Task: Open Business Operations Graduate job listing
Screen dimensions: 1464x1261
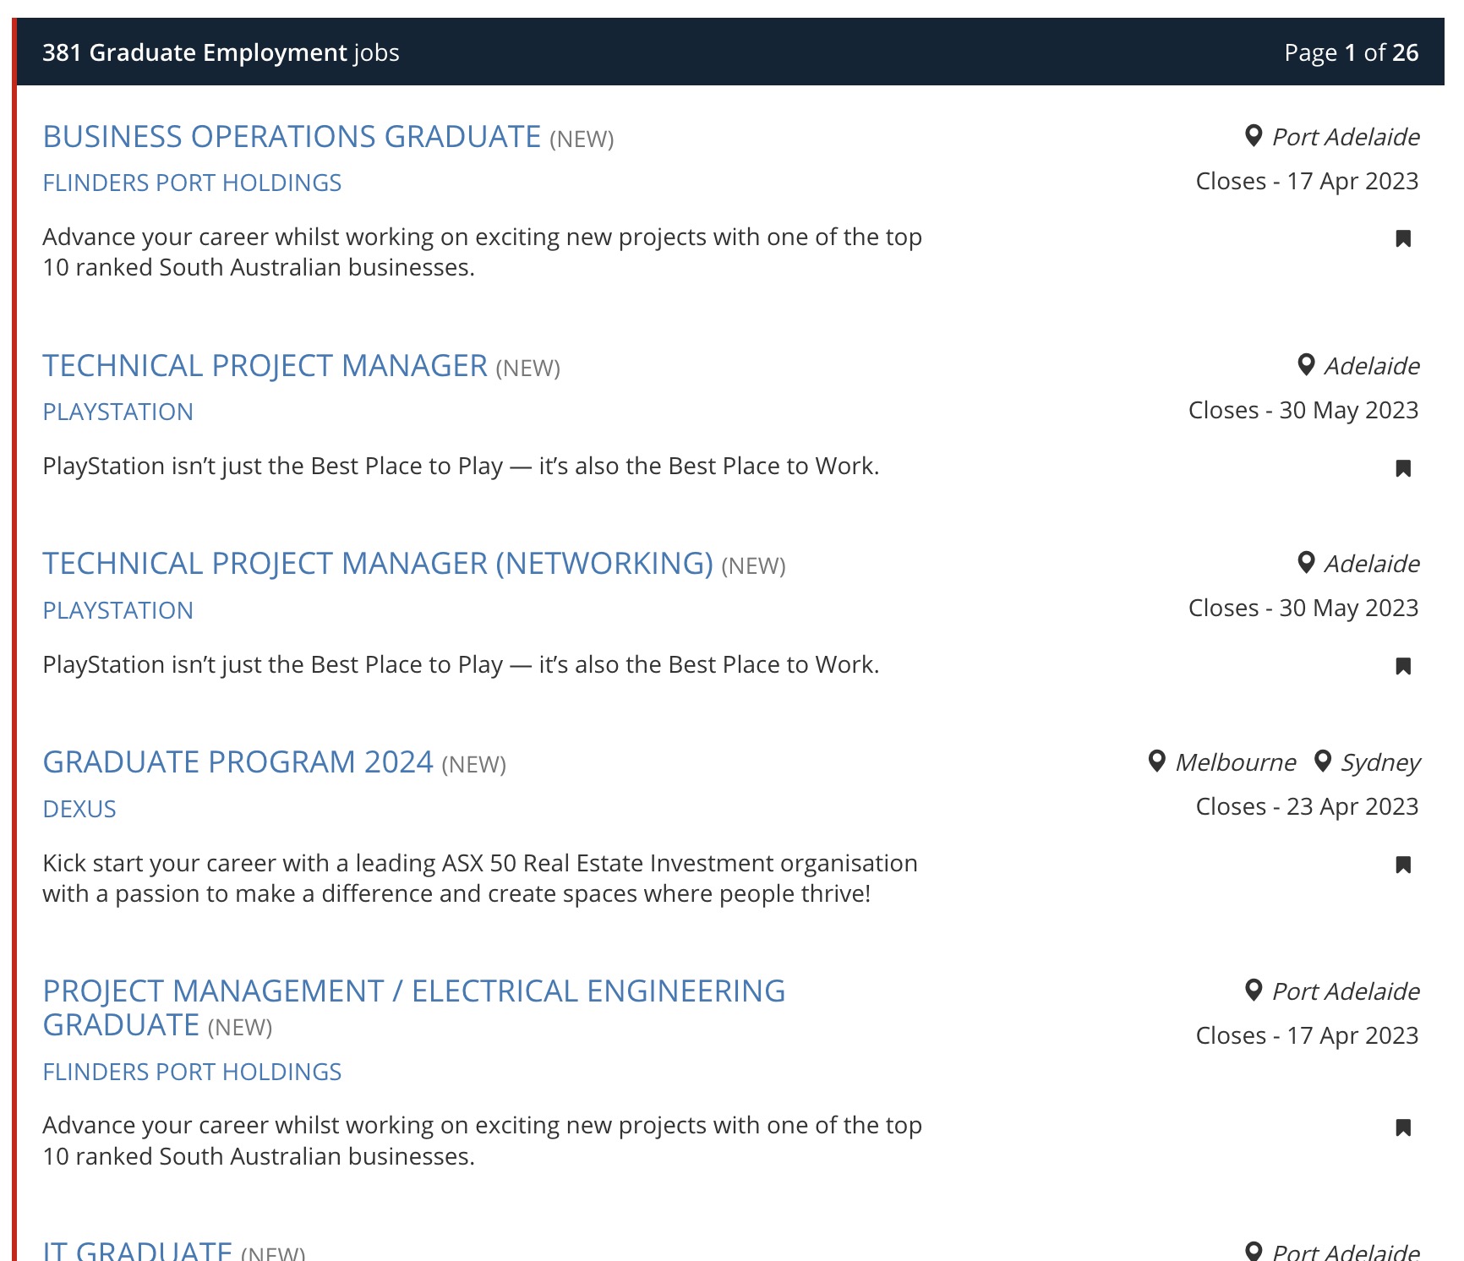Action: click(292, 137)
